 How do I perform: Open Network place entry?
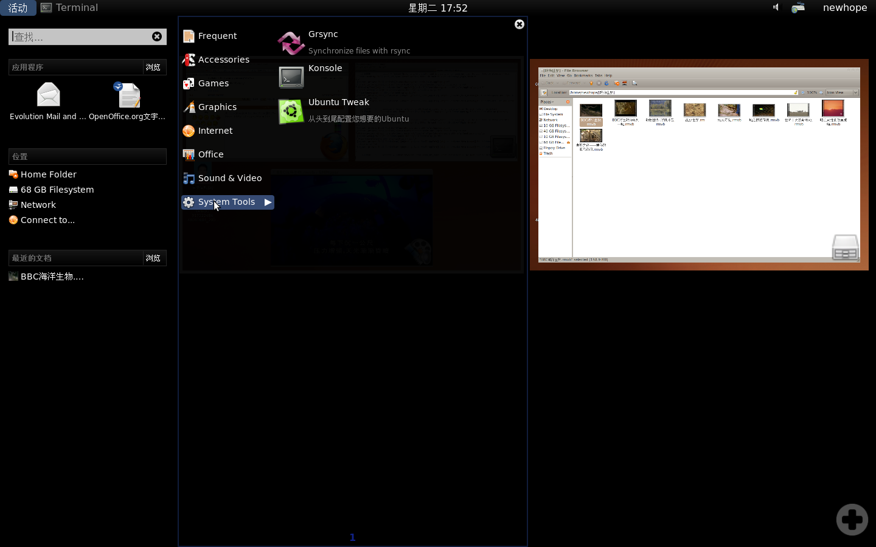pos(38,205)
